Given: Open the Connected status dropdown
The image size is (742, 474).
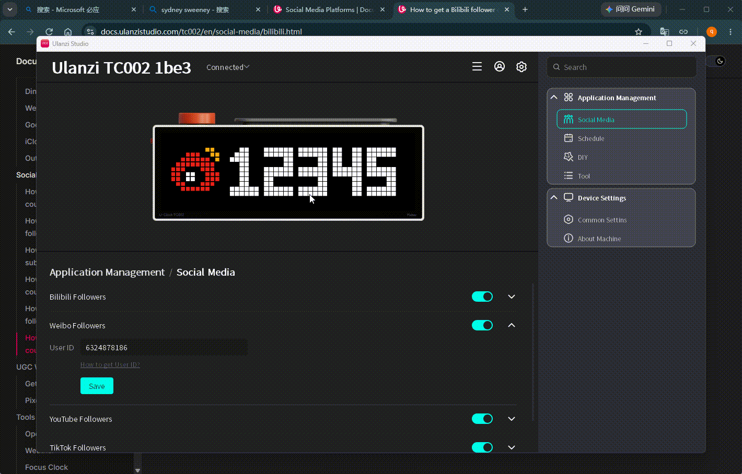Looking at the screenshot, I should tap(228, 67).
